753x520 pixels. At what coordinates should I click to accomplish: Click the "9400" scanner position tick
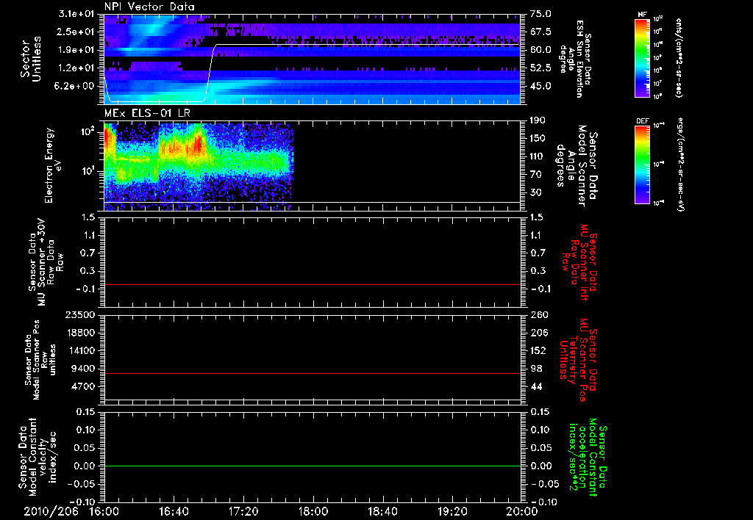[x=82, y=369]
